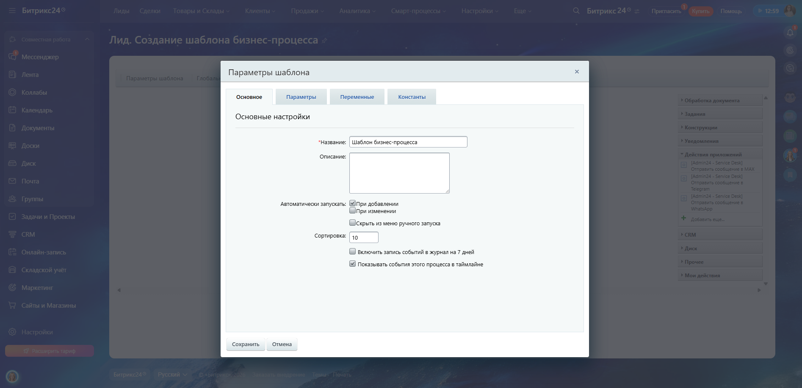Image resolution: width=802 pixels, height=388 pixels.
Task: Expand the Обработка документа section
Action: click(x=720, y=100)
